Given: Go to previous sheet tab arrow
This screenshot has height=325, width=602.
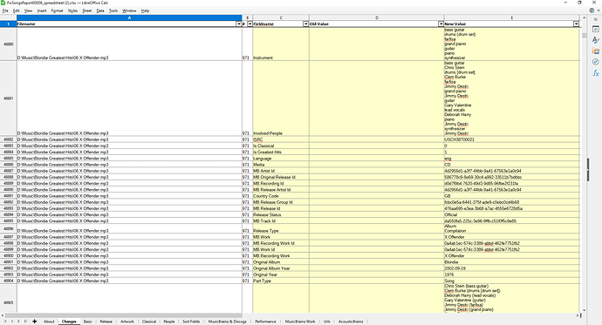Looking at the screenshot, I should coord(12,322).
